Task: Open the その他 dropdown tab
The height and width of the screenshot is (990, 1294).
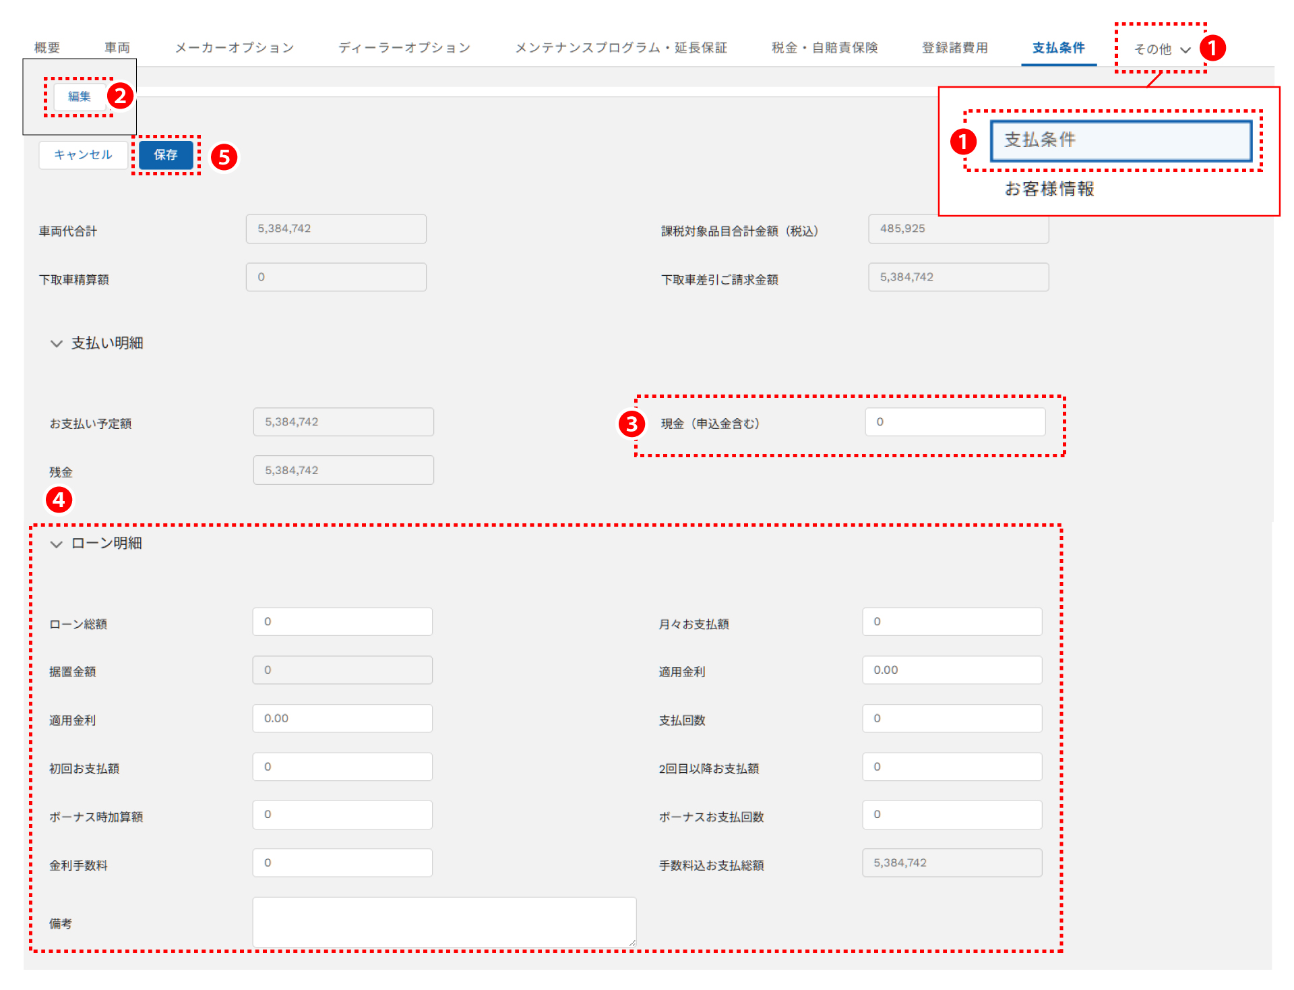Action: [x=1161, y=49]
